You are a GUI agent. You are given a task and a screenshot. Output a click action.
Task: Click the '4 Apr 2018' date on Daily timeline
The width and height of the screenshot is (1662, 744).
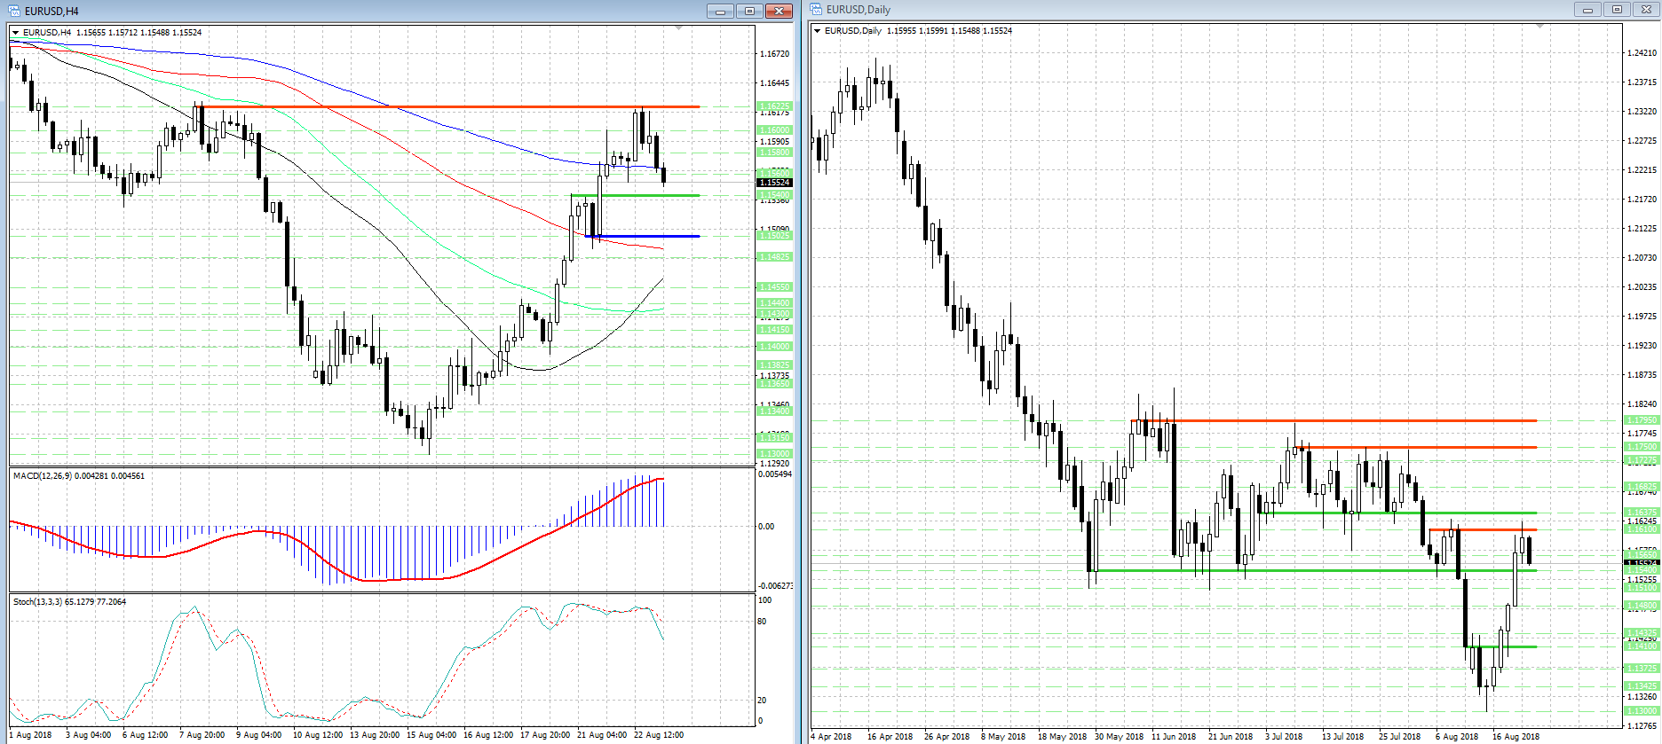pyautogui.click(x=831, y=737)
